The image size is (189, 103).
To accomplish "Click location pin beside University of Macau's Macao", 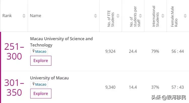I will [34, 84].
